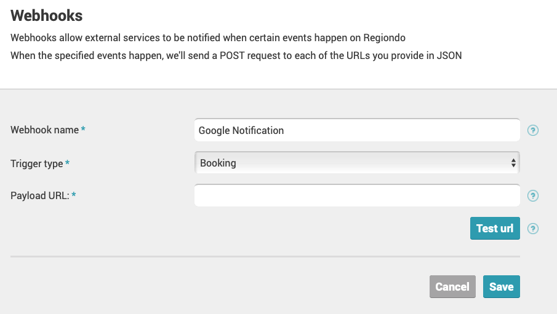This screenshot has height=314, width=557.
Task: Click the sentence about POST request in JSON
Action: (236, 56)
